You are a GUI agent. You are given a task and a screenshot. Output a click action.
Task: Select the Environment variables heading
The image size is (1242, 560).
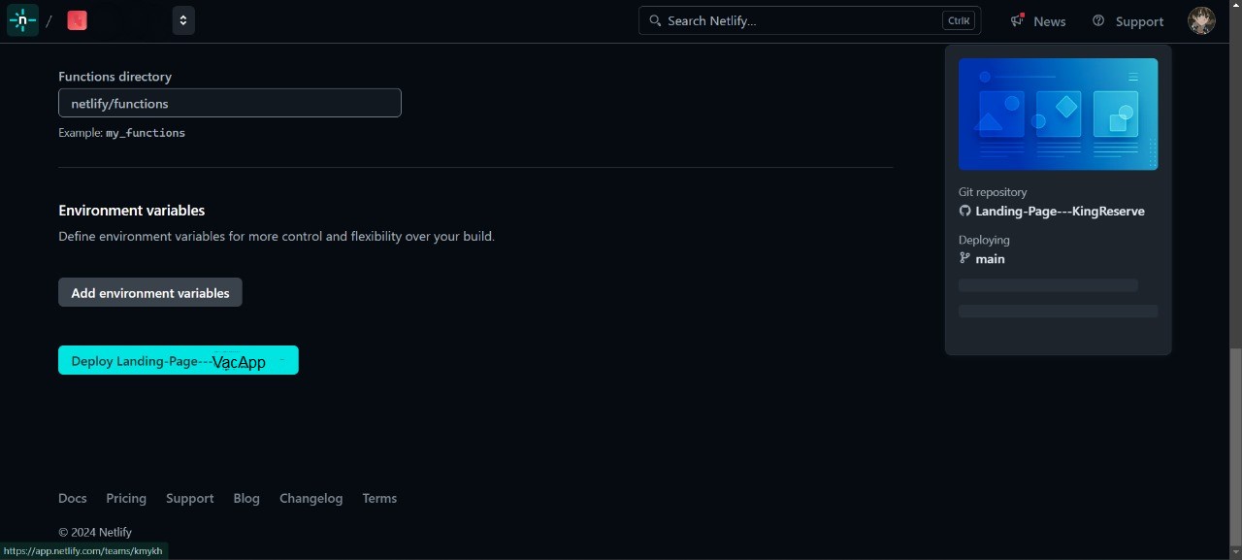(132, 210)
